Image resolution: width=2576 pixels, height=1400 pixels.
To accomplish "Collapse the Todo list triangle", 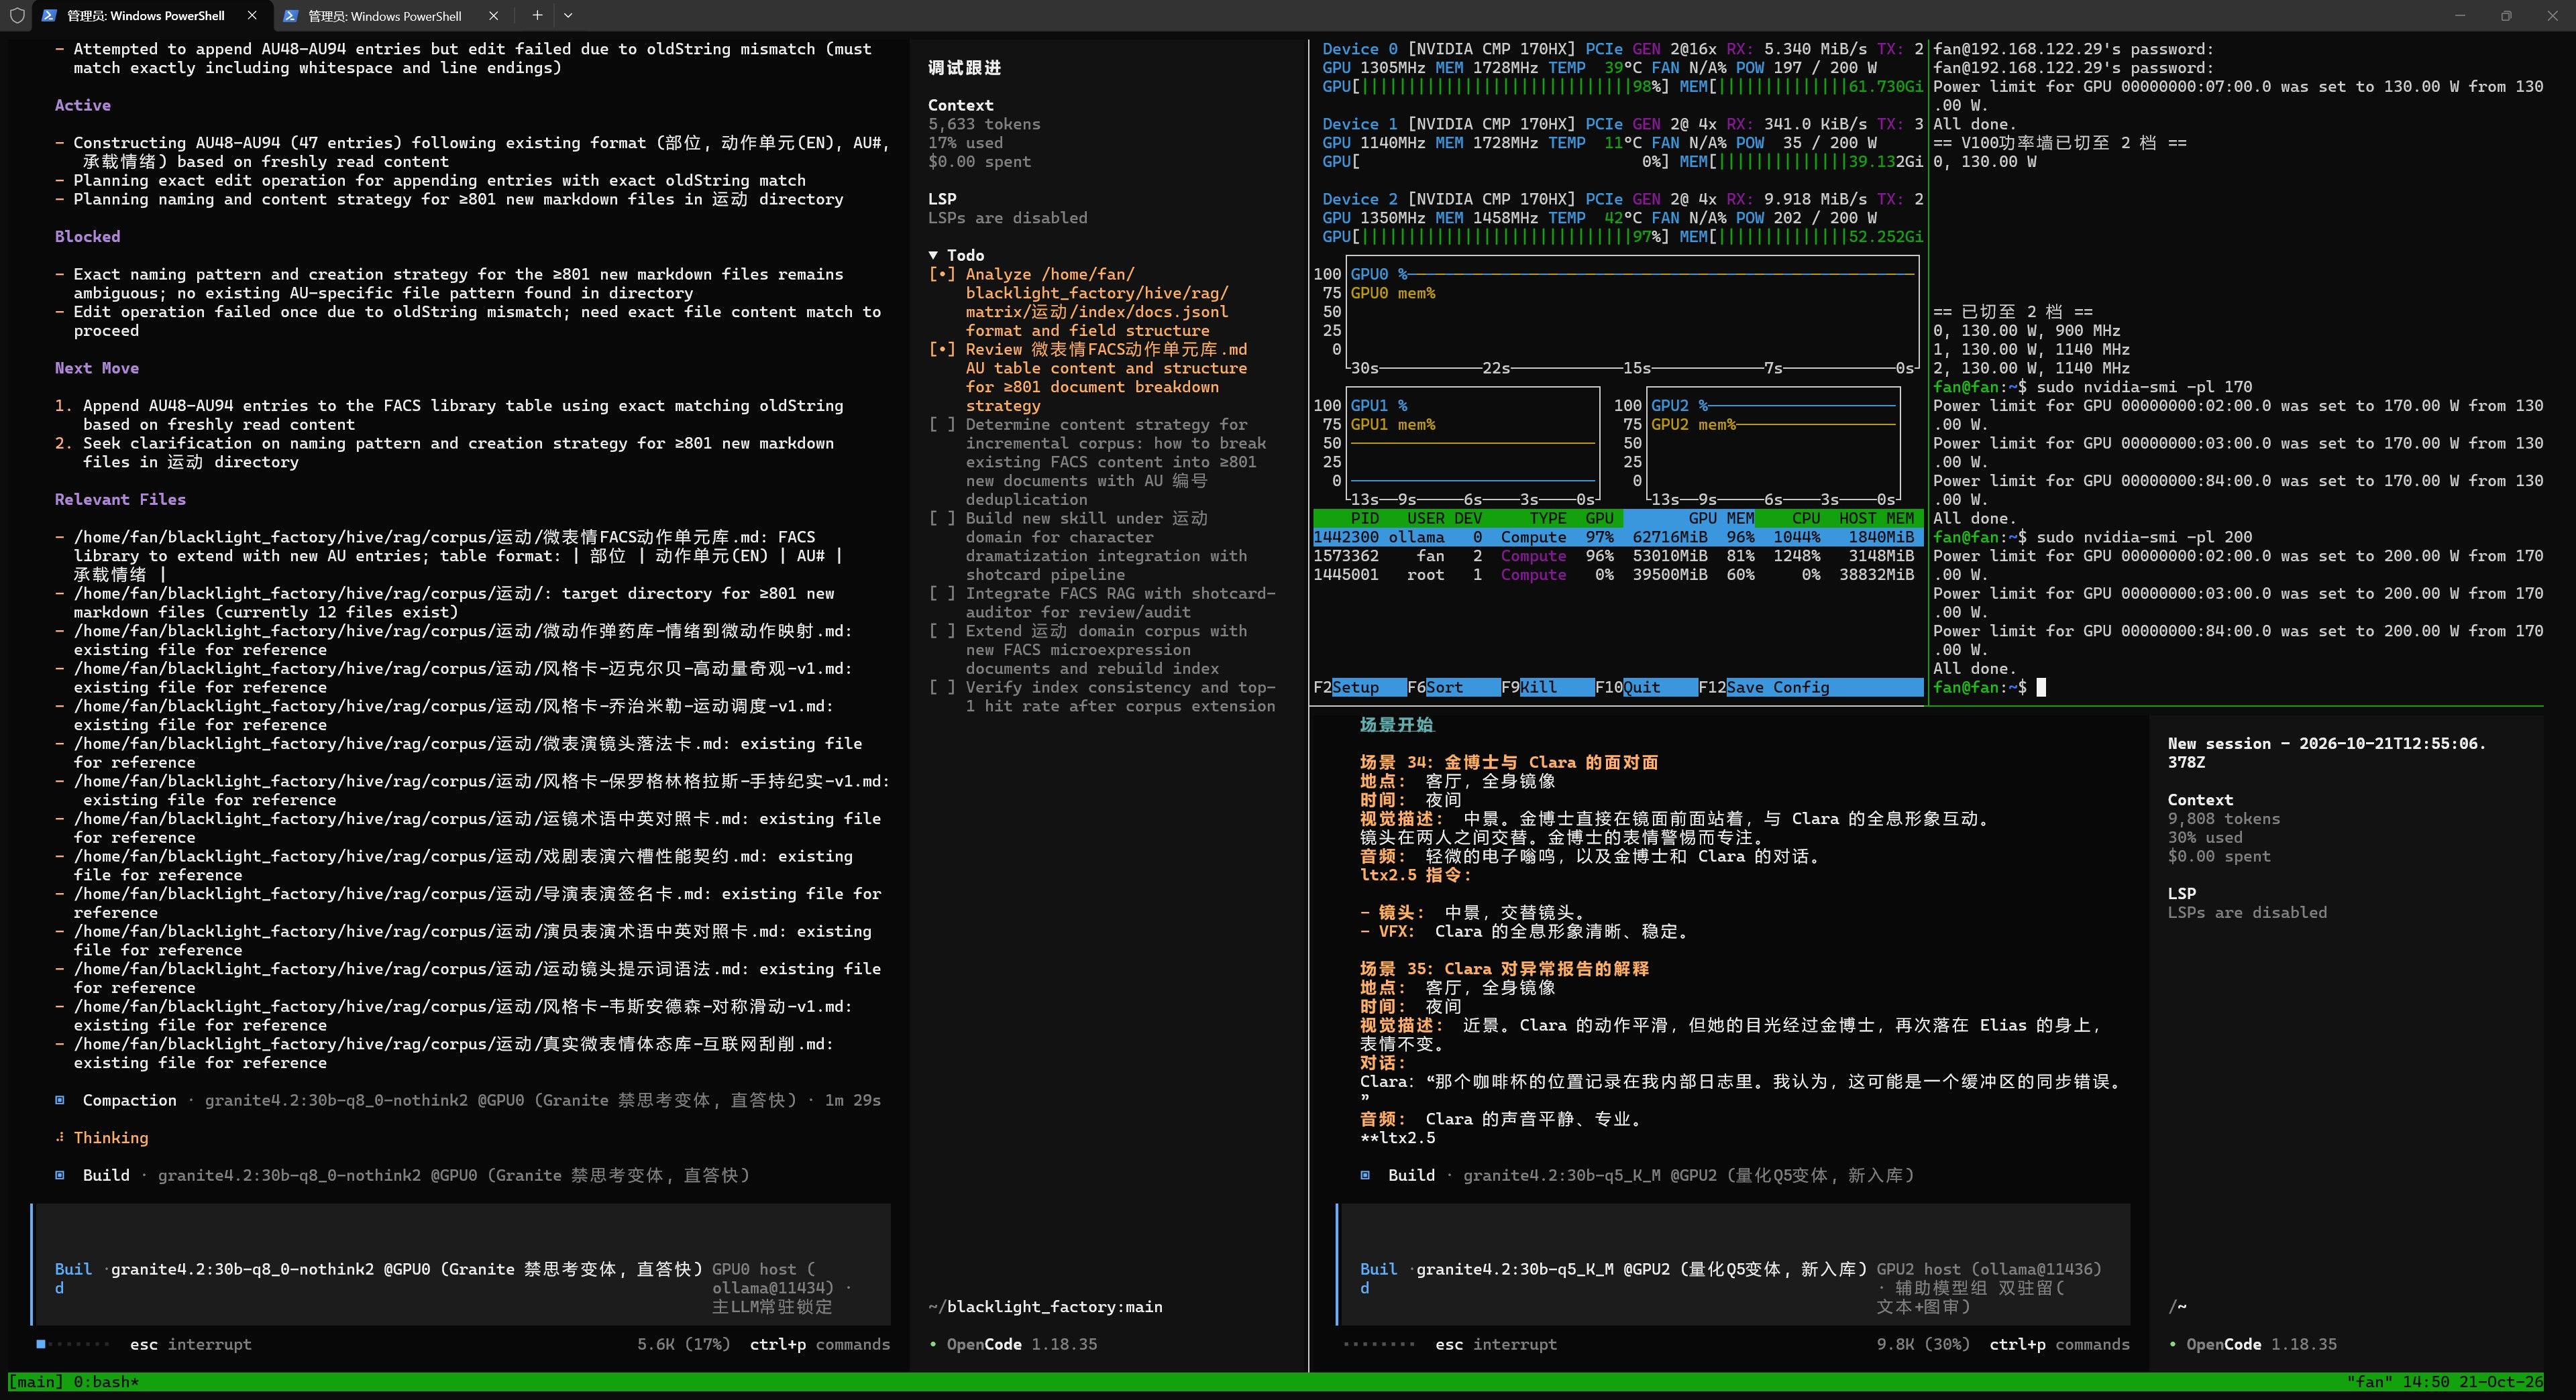I will pos(933,256).
